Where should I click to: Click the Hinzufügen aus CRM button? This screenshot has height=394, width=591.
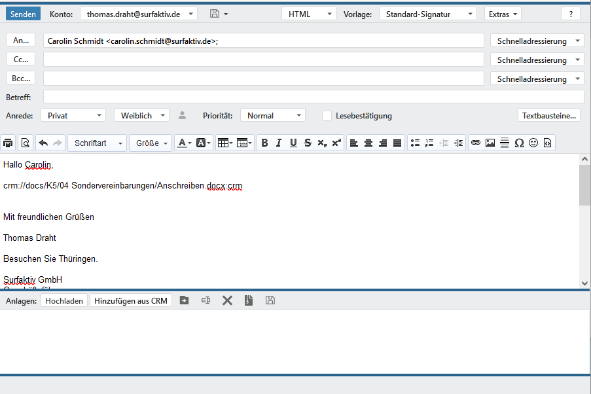pyautogui.click(x=131, y=300)
